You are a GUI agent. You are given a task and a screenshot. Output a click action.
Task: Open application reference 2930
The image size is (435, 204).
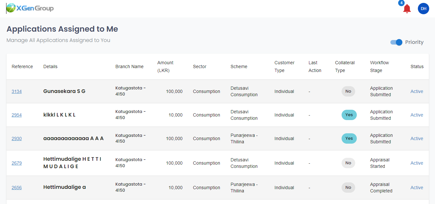[x=16, y=138]
